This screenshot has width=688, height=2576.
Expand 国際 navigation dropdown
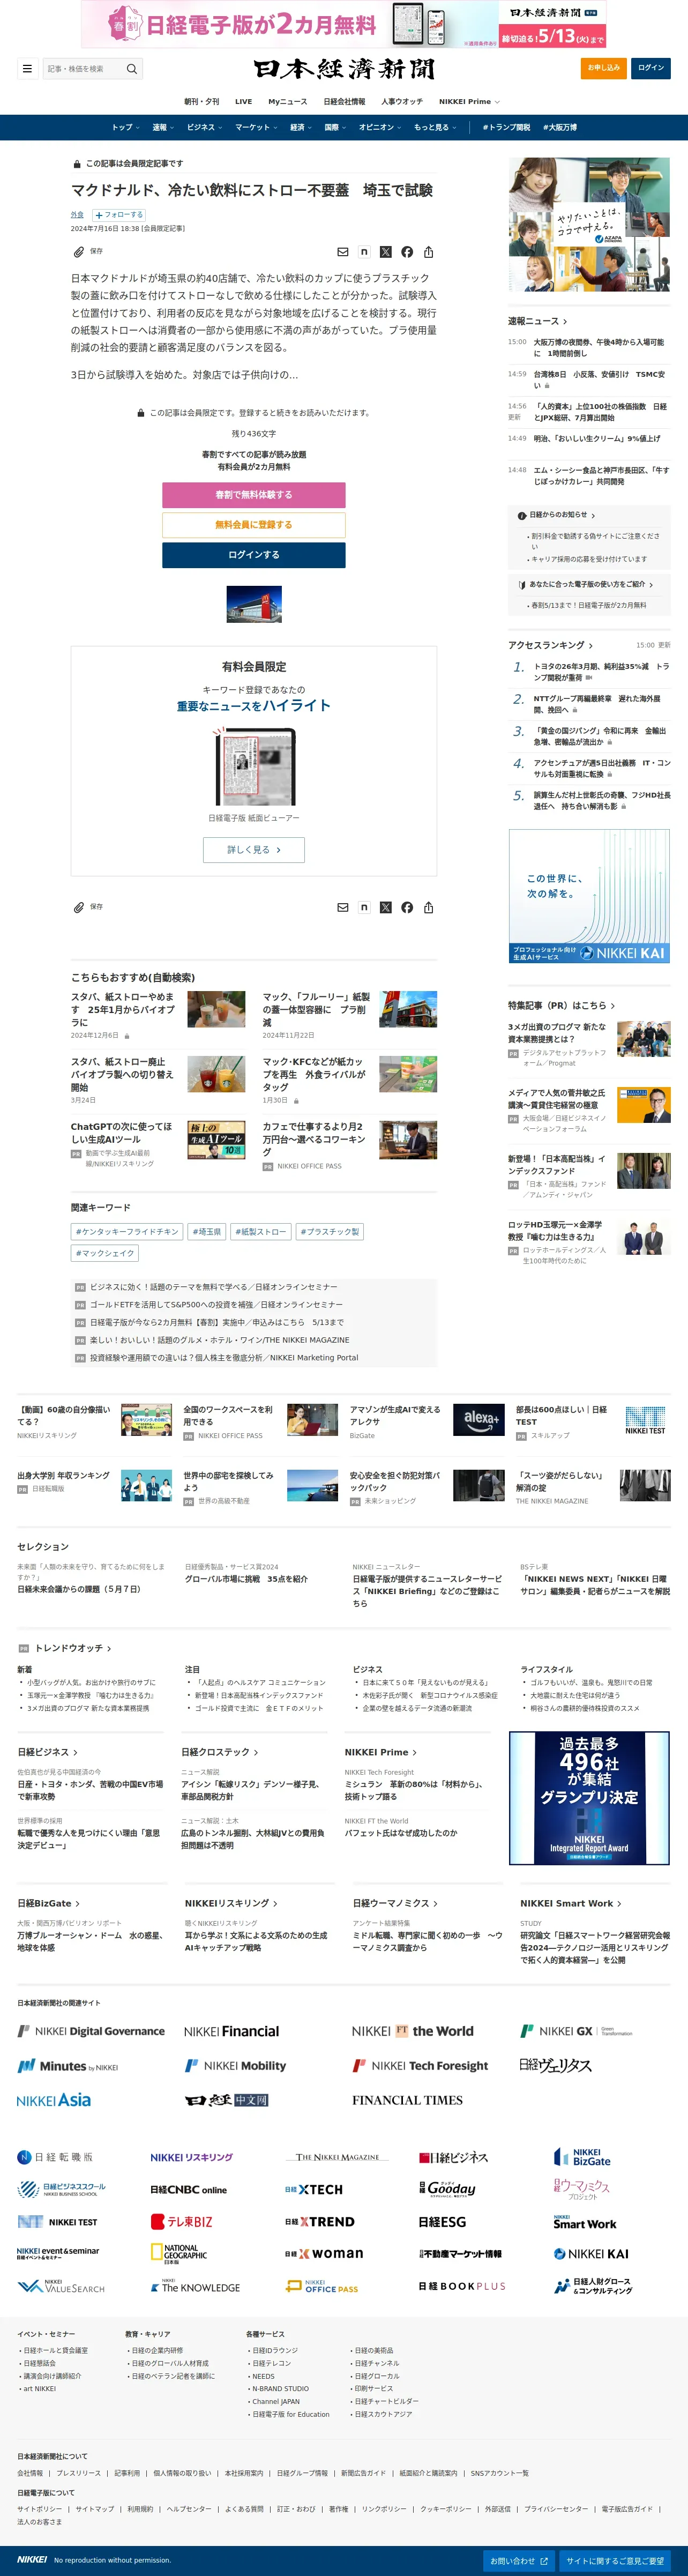pos(335,127)
